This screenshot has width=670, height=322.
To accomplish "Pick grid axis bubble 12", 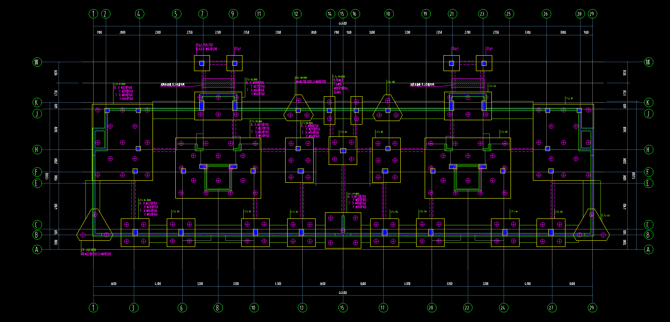I will coord(297,14).
